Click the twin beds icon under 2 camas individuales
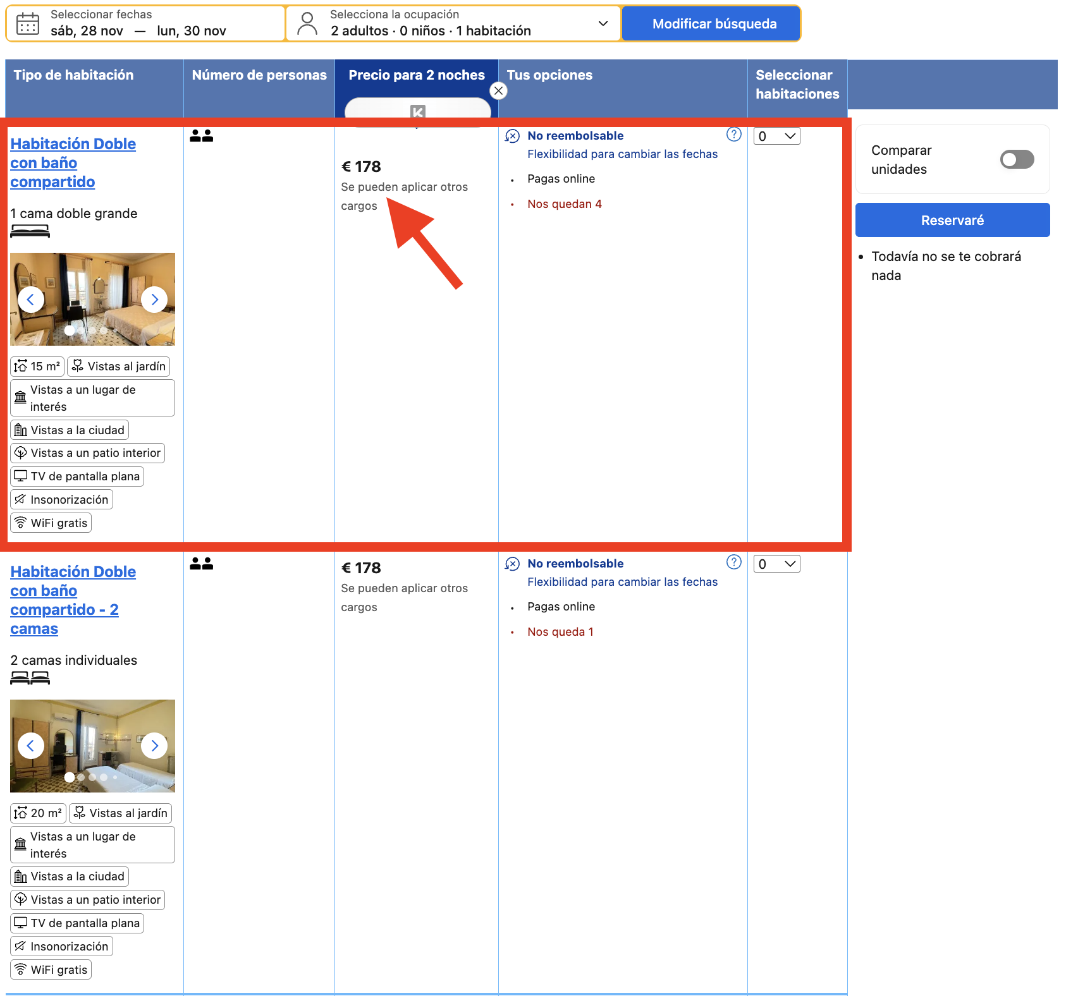The image size is (1066, 996). pyautogui.click(x=30, y=678)
